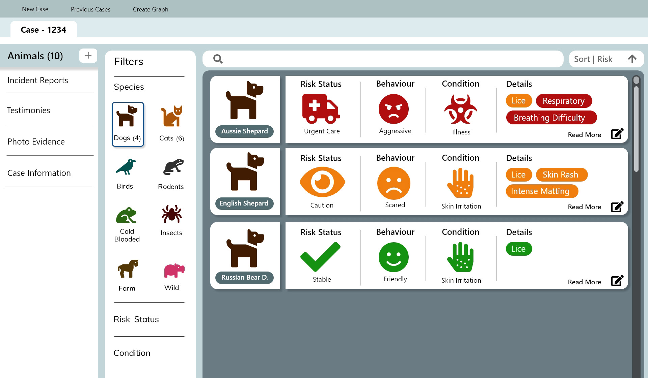Filter by Rodents species
Image resolution: width=648 pixels, height=378 pixels.
[171, 174]
